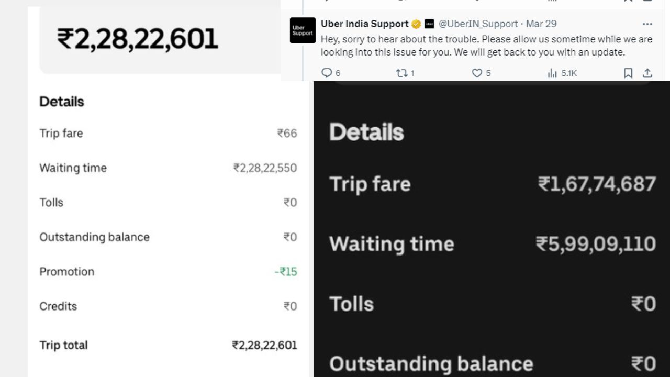Click the @UberIN_Support handle
Viewport: 670px width, 377px height.
[x=478, y=24]
